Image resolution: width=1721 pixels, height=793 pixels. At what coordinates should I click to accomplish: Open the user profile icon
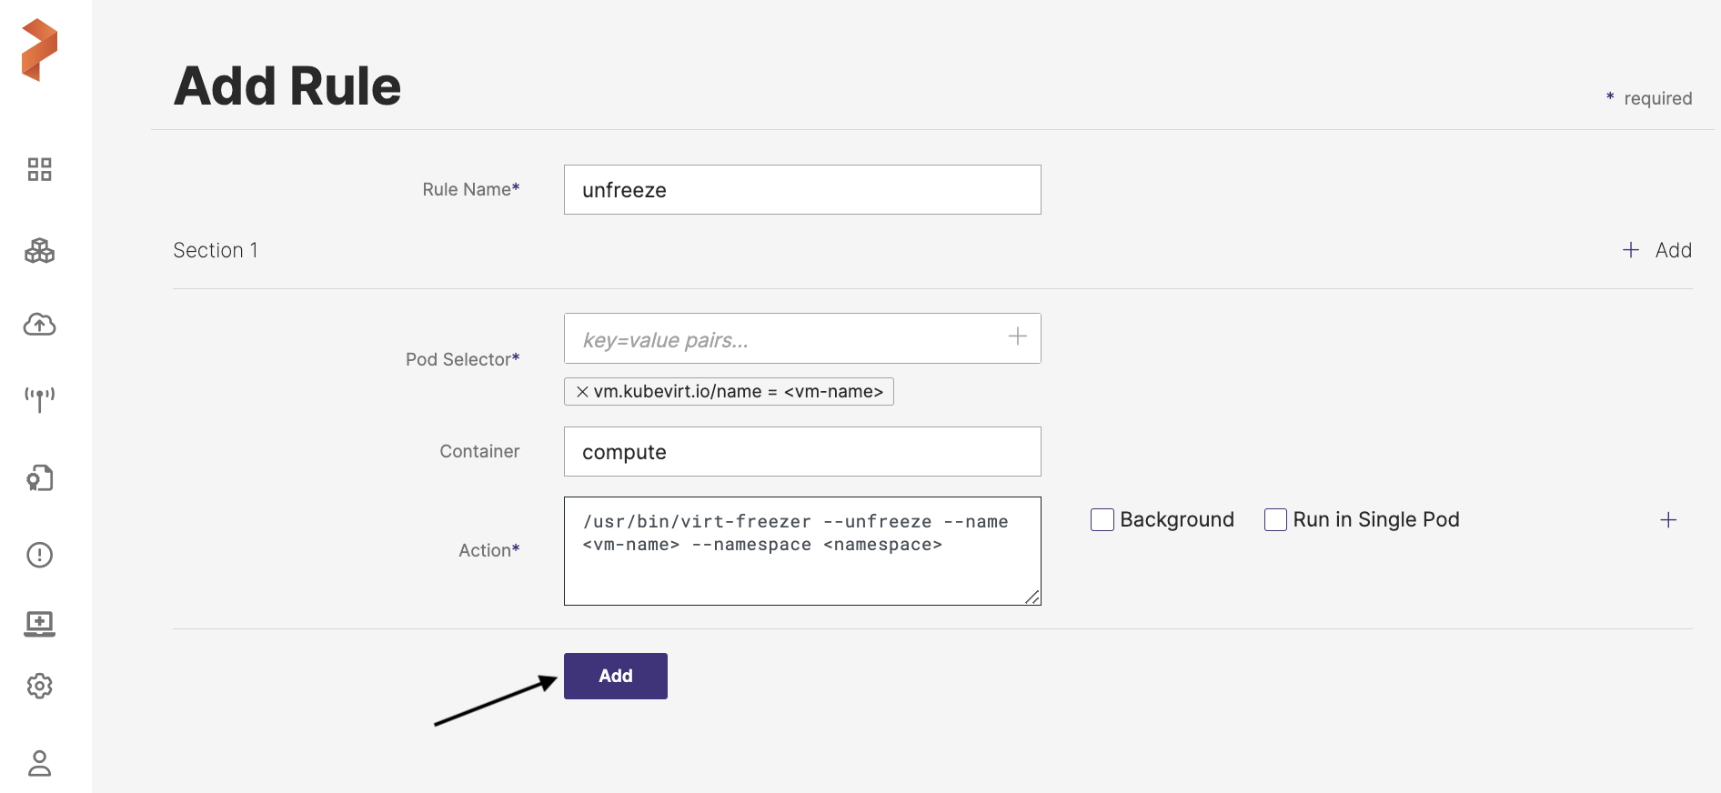39,763
